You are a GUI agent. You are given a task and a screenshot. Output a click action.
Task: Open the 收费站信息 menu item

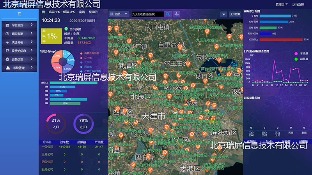click(x=19, y=51)
